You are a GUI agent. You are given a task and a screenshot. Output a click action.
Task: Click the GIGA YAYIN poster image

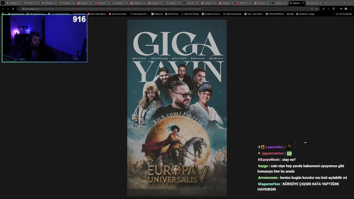tap(177, 108)
